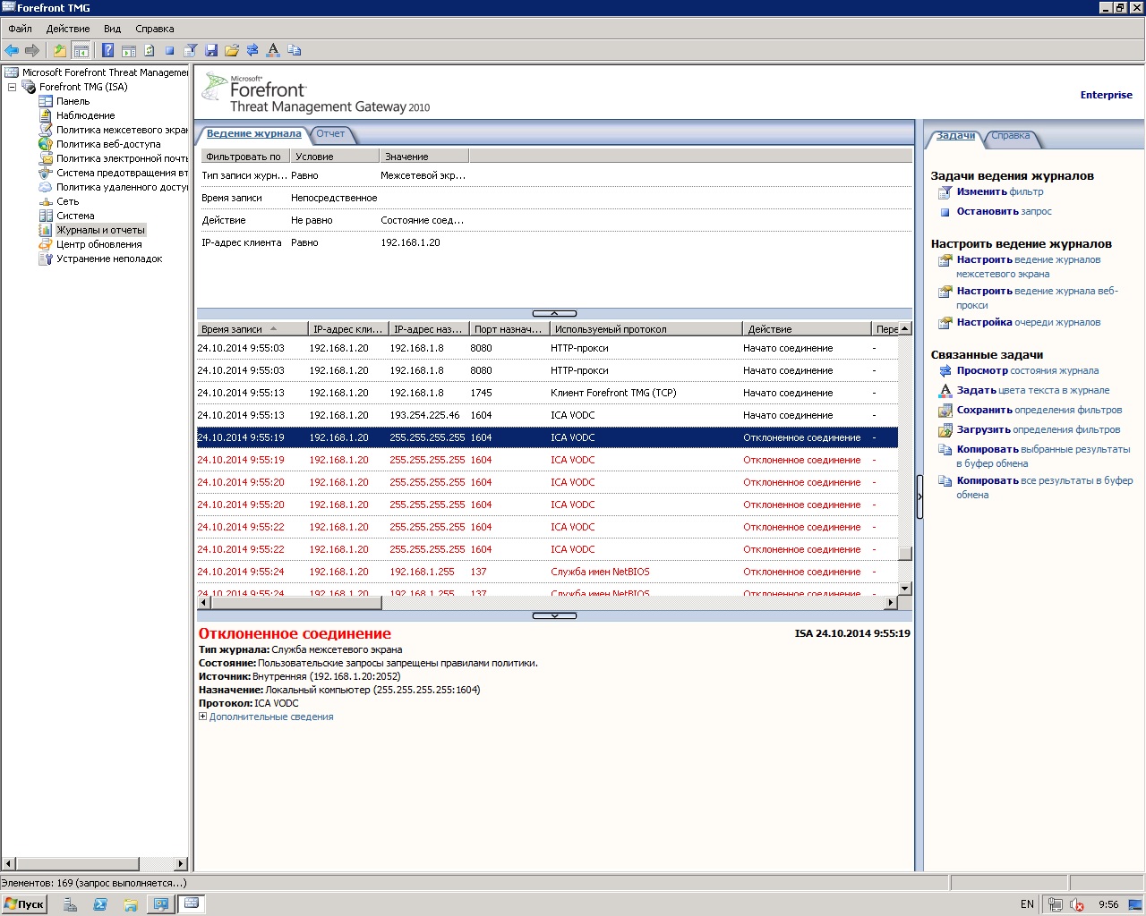This screenshot has height=916, width=1146.
Task: Click Настроить ведение журналов межсетевого экрана
Action: [x=1028, y=267]
